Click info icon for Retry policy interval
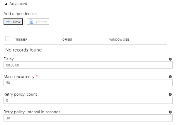The width and height of the screenshot is (177, 125). [170, 112]
